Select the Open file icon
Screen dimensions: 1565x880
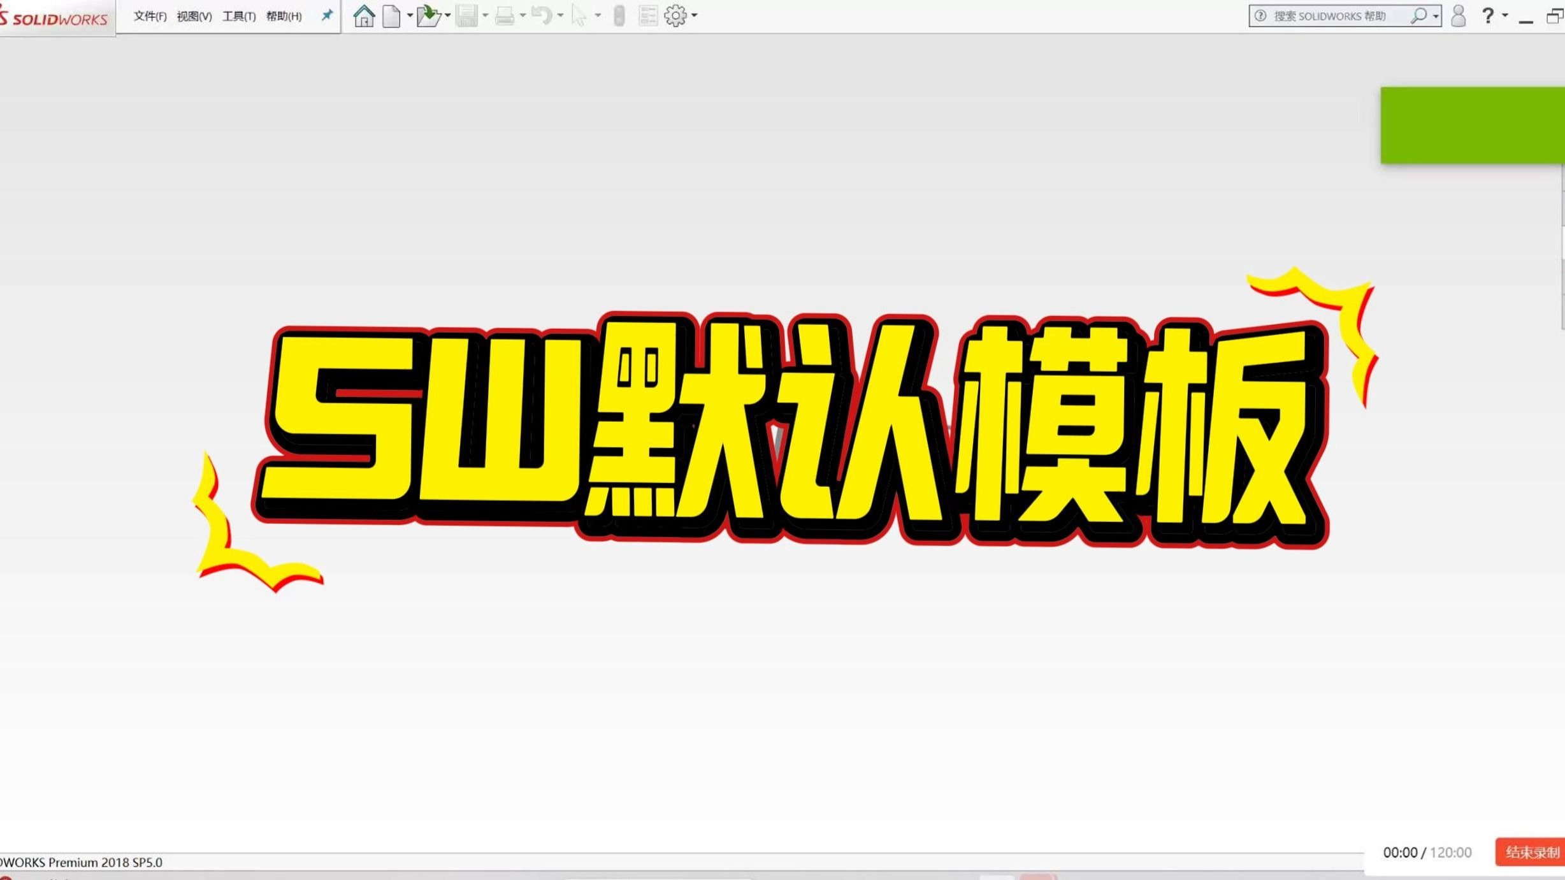[428, 15]
